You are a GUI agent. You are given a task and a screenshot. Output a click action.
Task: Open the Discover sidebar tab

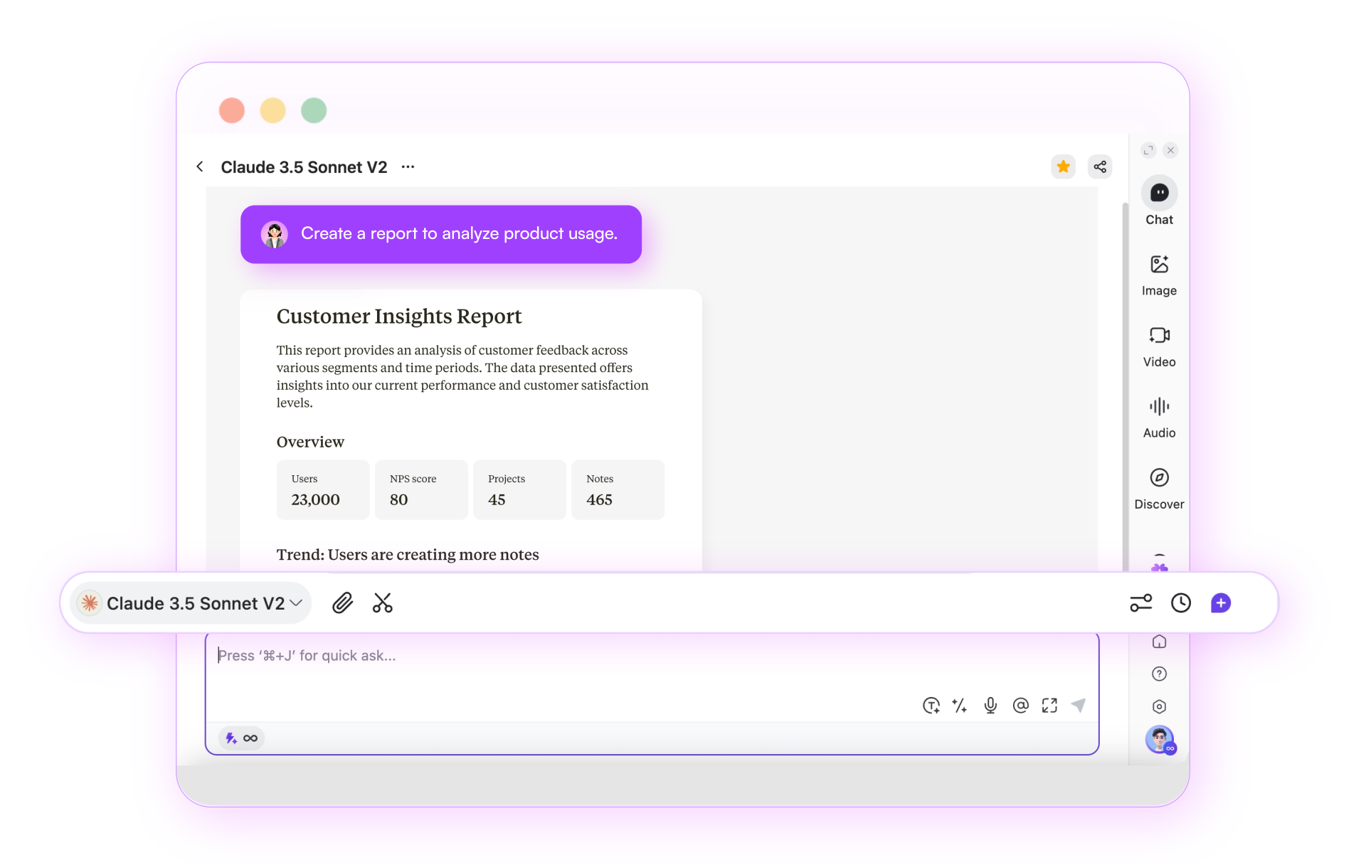(x=1159, y=489)
